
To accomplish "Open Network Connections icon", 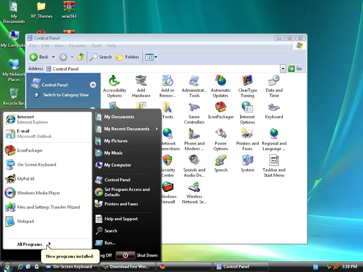I will [x=171, y=140].
